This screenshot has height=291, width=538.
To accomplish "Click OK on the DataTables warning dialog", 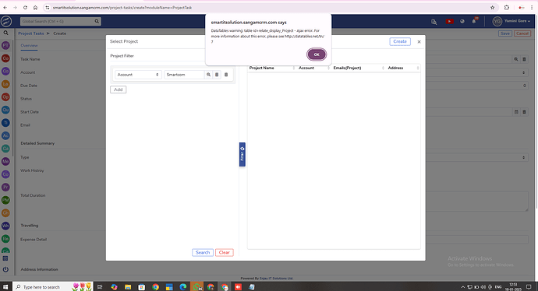I will click(x=317, y=54).
